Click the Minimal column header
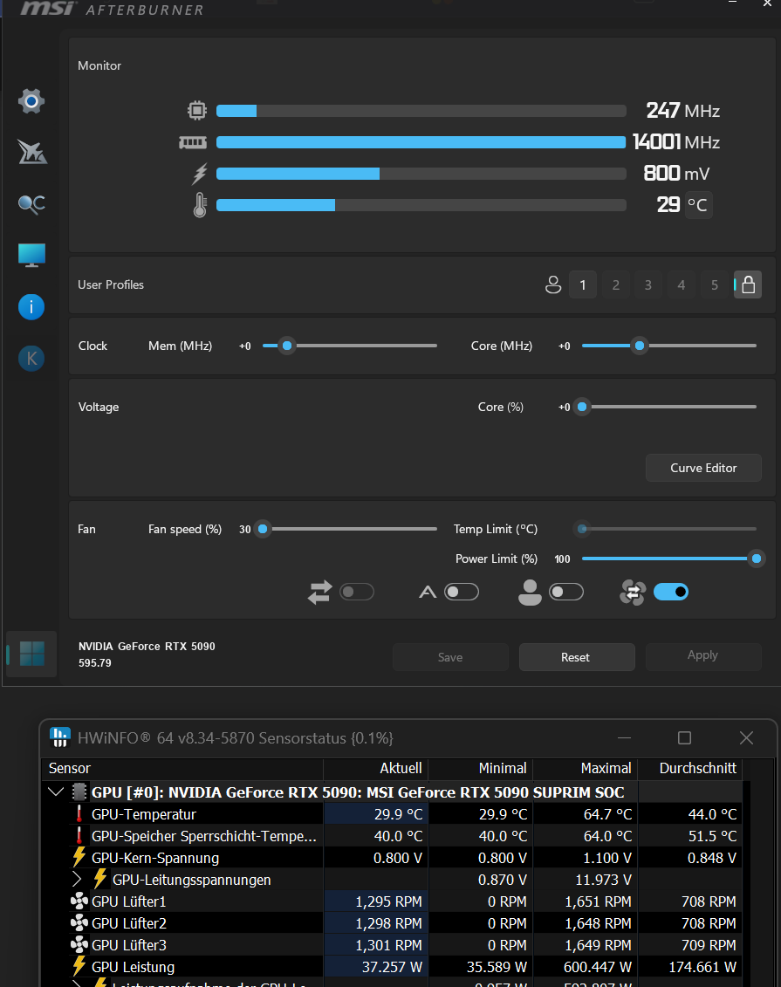The height and width of the screenshot is (987, 781). click(x=481, y=769)
